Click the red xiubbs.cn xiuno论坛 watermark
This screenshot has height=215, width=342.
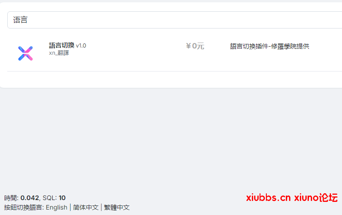(292, 198)
